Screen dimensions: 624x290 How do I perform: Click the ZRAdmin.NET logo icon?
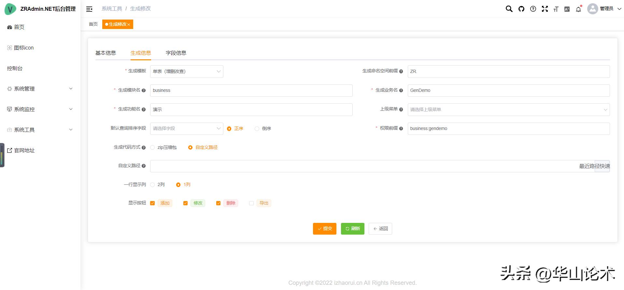pos(10,9)
